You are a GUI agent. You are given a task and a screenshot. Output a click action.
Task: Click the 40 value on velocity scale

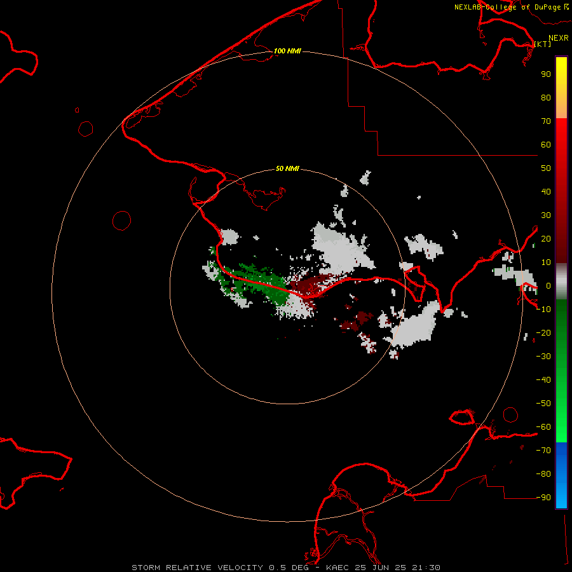point(546,191)
